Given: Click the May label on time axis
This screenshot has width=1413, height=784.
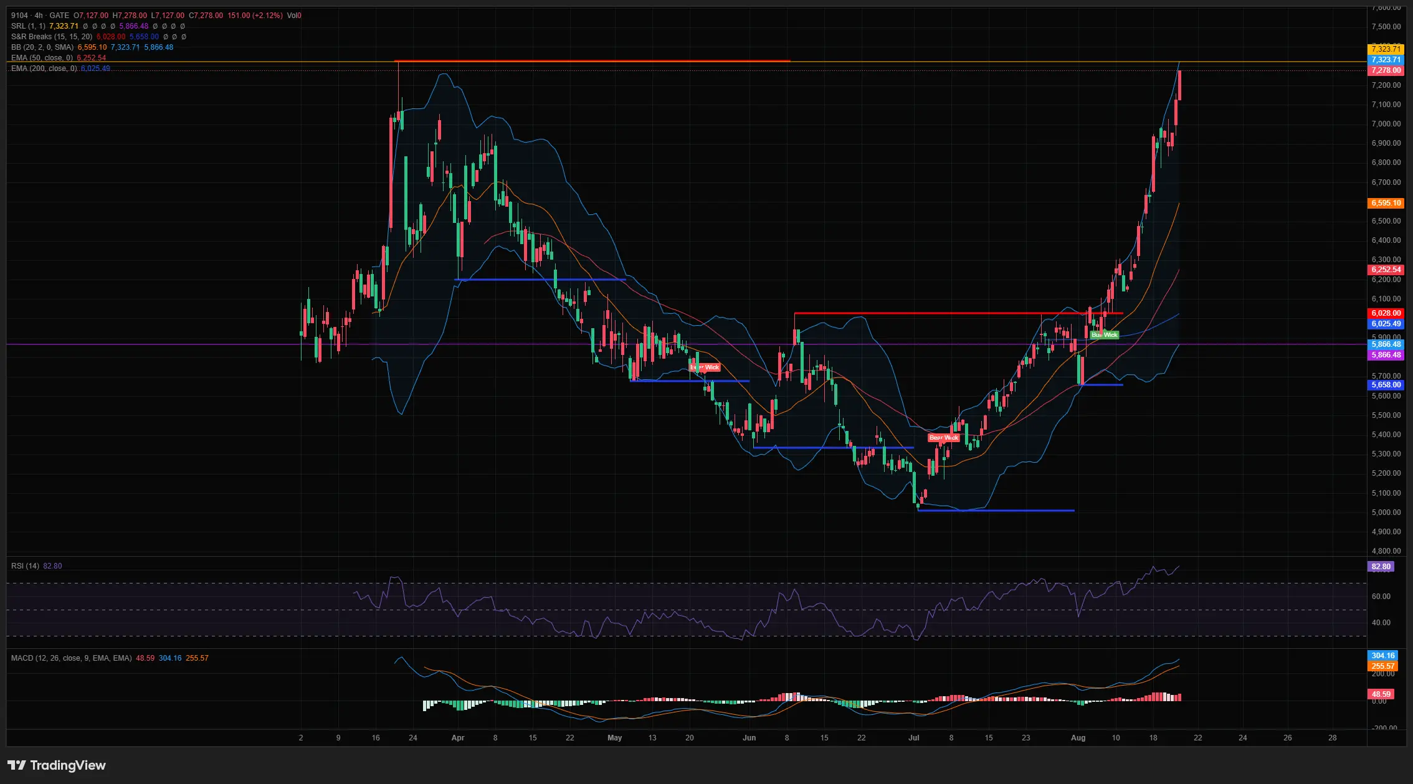Looking at the screenshot, I should (615, 738).
